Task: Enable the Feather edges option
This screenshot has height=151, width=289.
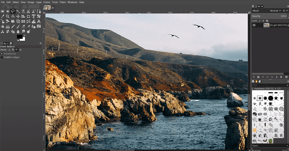Action: [2, 57]
